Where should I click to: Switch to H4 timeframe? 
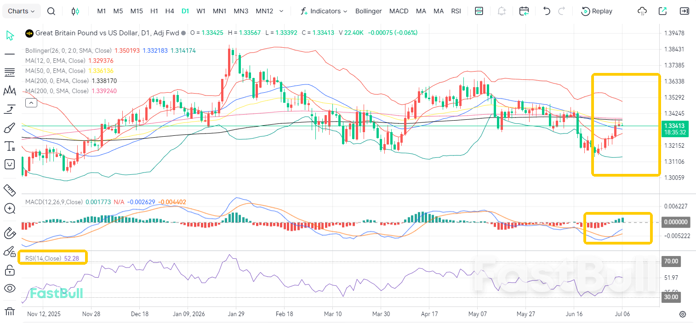point(170,11)
